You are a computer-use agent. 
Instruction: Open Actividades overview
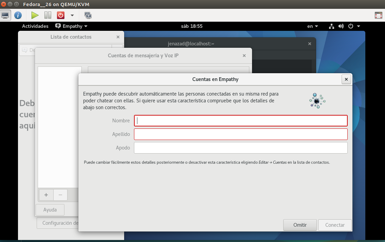coord(35,26)
